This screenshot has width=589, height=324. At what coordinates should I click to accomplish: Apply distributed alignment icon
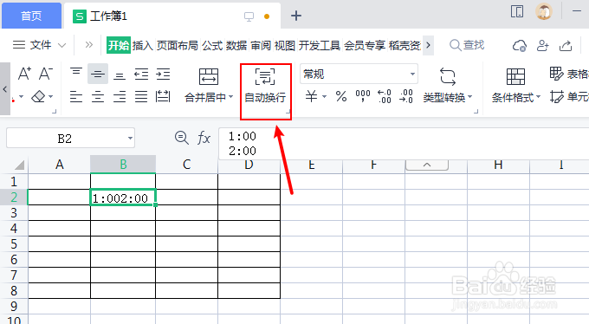(x=163, y=97)
